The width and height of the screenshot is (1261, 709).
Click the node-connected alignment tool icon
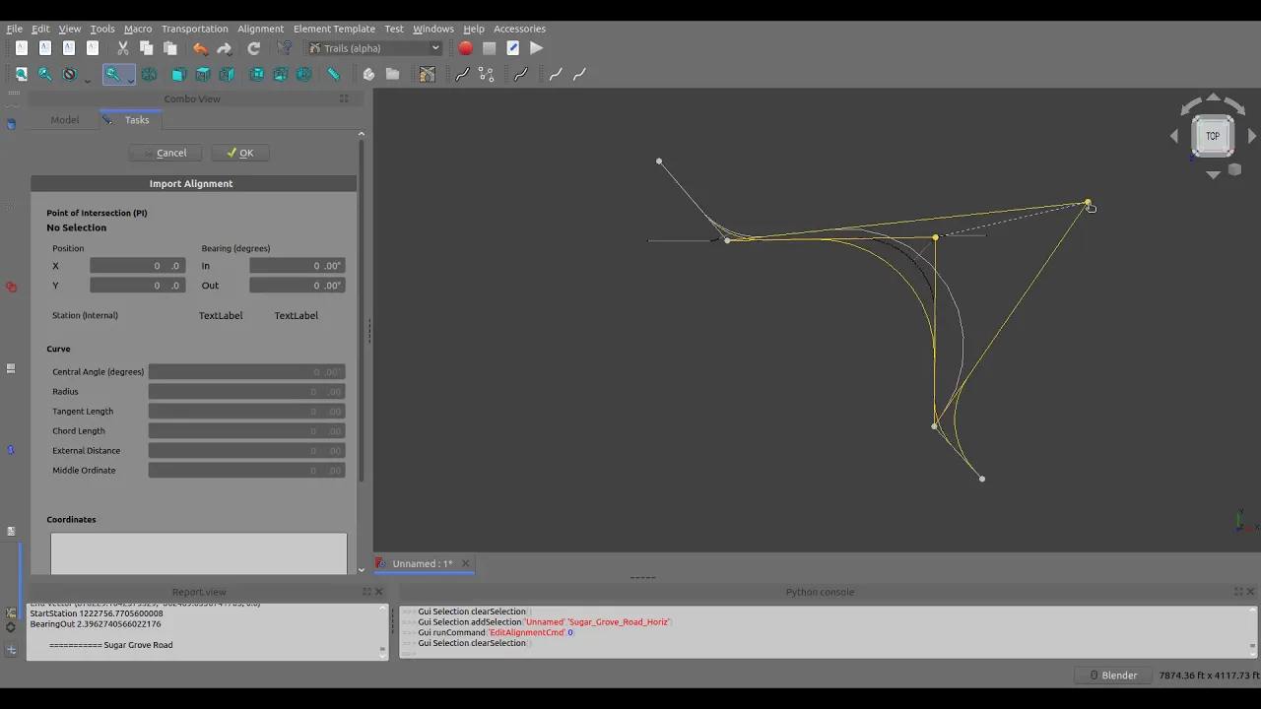(x=486, y=74)
